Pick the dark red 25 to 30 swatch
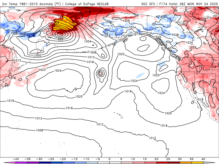219x164 pixels. tap(174, 163)
